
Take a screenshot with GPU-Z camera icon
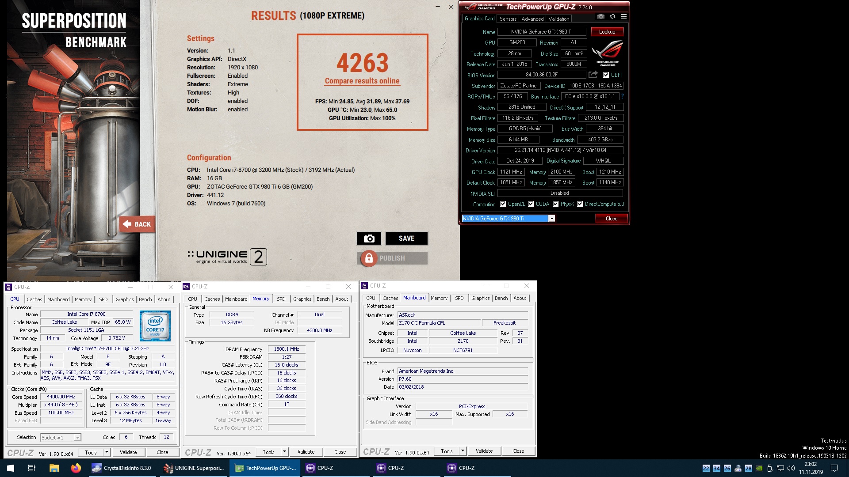(x=600, y=17)
